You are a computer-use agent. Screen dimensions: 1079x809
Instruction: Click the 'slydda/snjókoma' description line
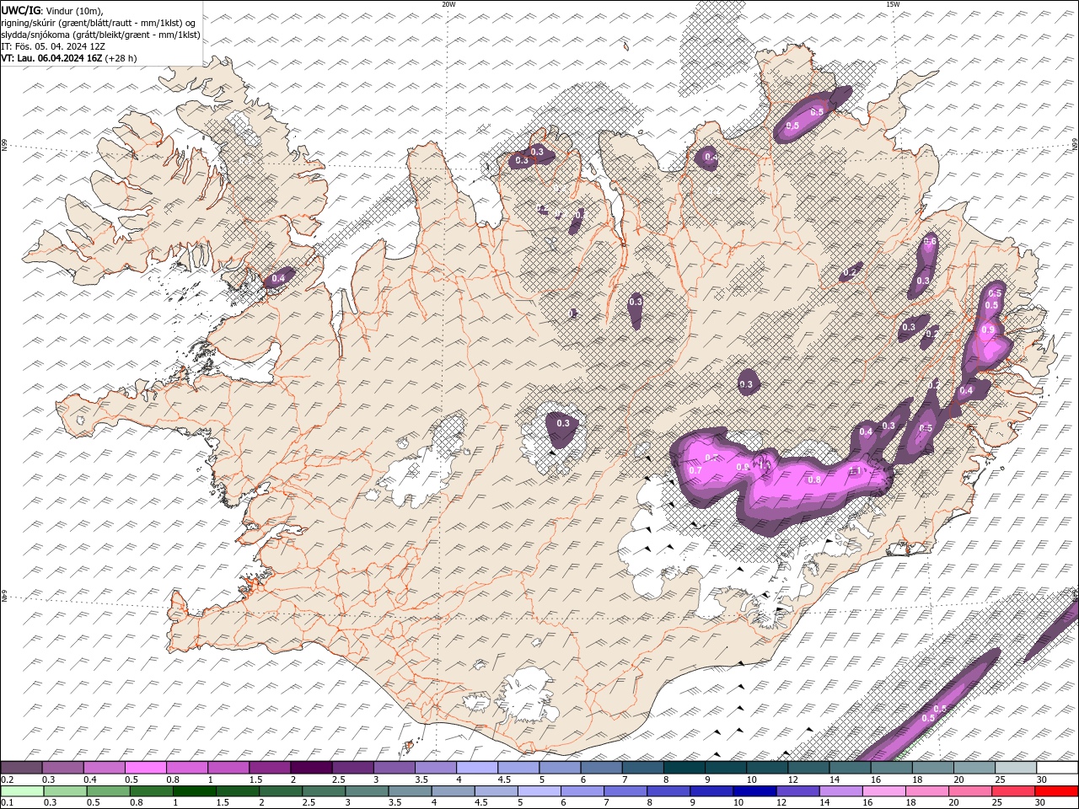point(101,35)
